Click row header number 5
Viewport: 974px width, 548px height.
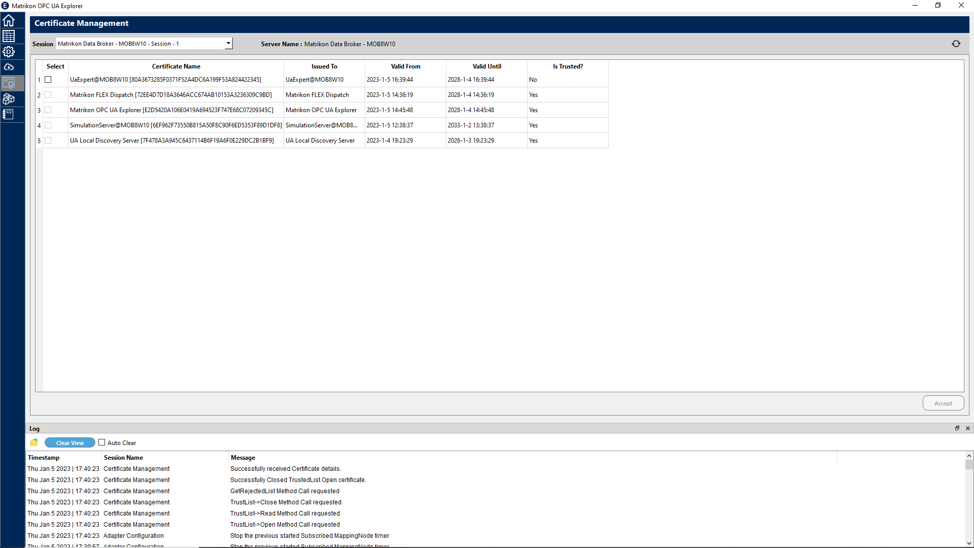coord(39,141)
